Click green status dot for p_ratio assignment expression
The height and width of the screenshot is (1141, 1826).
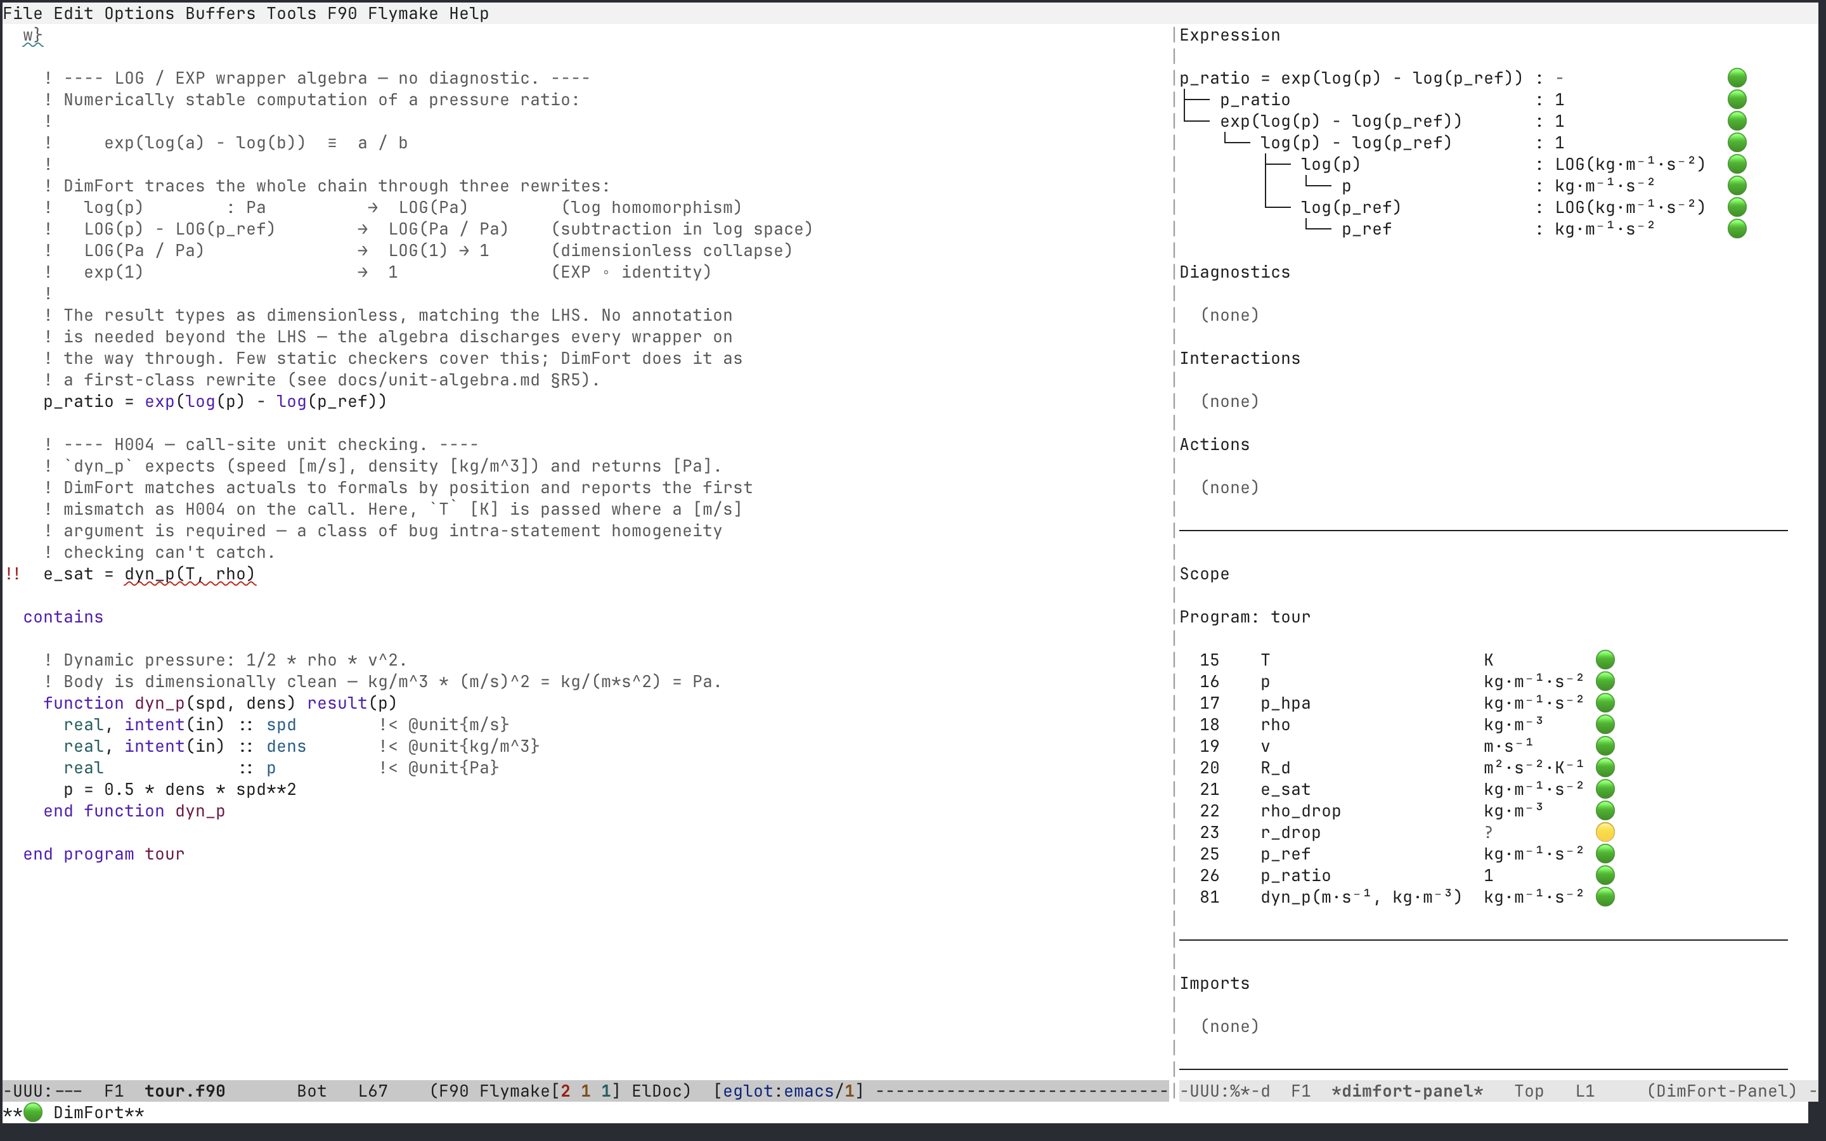coord(1737,78)
